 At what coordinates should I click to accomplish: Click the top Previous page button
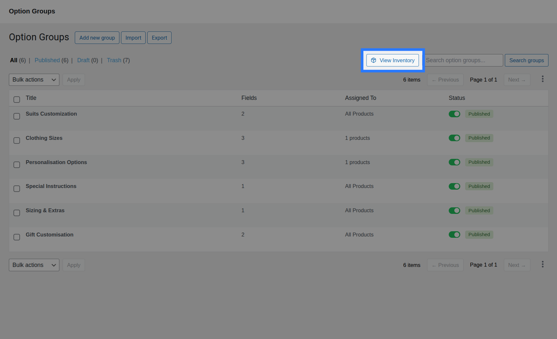click(445, 80)
